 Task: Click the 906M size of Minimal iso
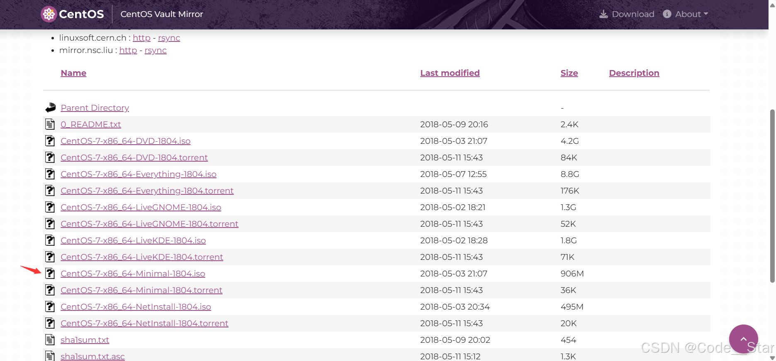pos(572,274)
